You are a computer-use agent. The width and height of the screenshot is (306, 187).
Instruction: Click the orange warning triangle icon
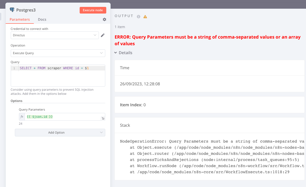pos(145,17)
